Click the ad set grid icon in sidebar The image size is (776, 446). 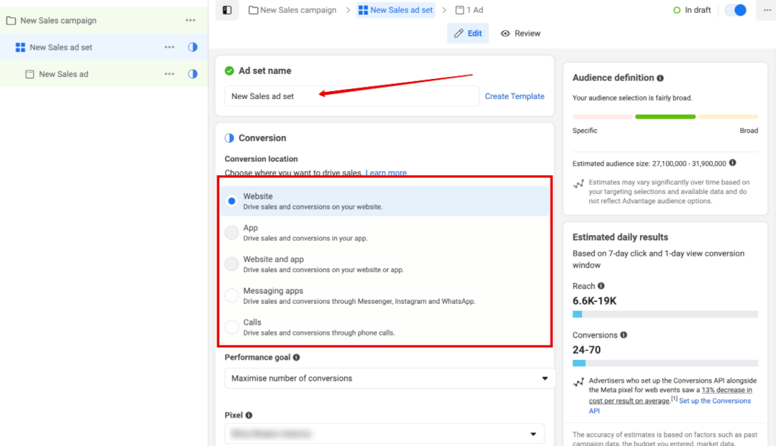click(20, 47)
